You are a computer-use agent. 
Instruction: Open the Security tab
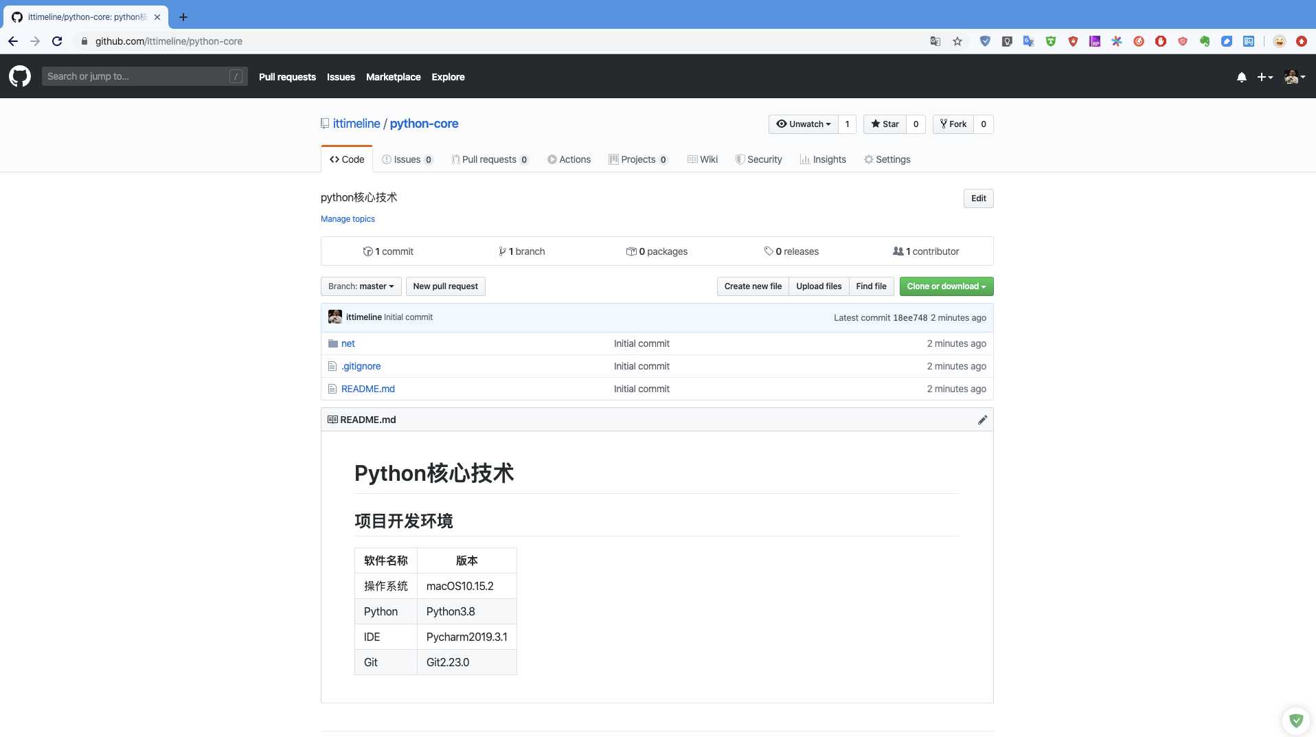coord(759,159)
